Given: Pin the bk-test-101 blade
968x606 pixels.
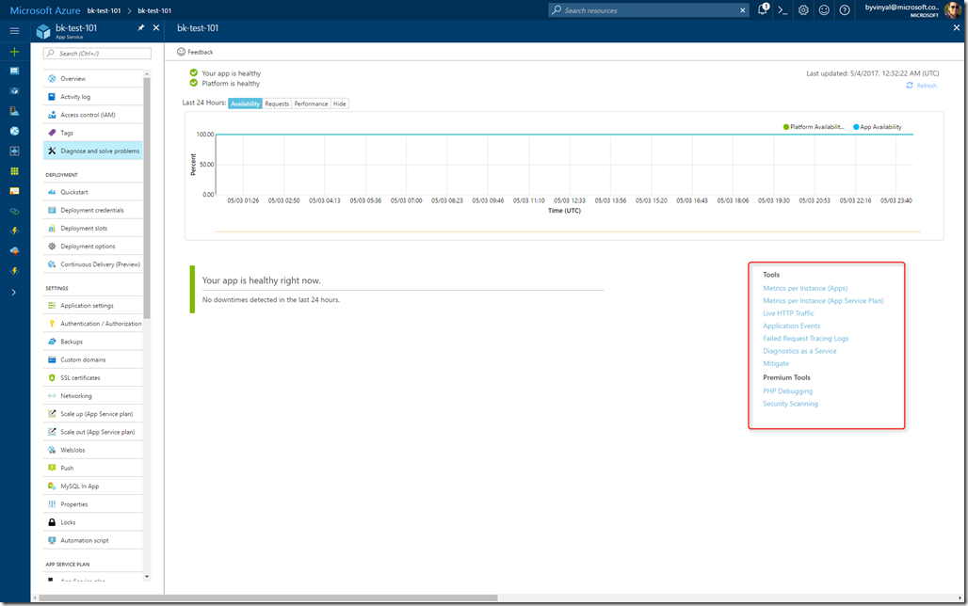Looking at the screenshot, I should point(141,28).
